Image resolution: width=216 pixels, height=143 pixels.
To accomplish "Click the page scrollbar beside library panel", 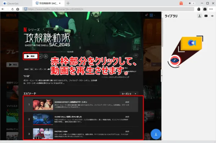I will [162, 32].
